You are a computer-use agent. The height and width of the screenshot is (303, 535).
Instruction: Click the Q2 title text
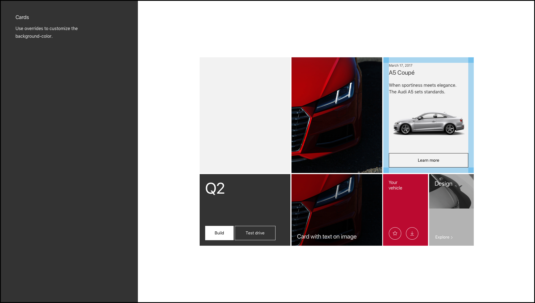pyautogui.click(x=215, y=189)
